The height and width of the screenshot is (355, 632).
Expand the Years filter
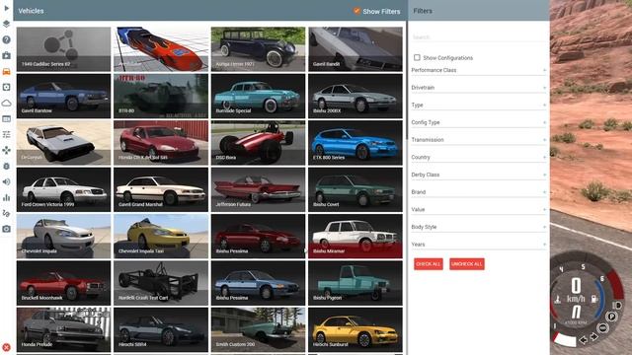point(478,245)
